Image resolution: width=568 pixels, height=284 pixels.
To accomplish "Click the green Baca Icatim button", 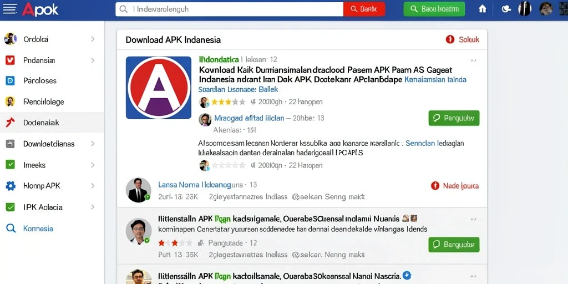I will [434, 9].
